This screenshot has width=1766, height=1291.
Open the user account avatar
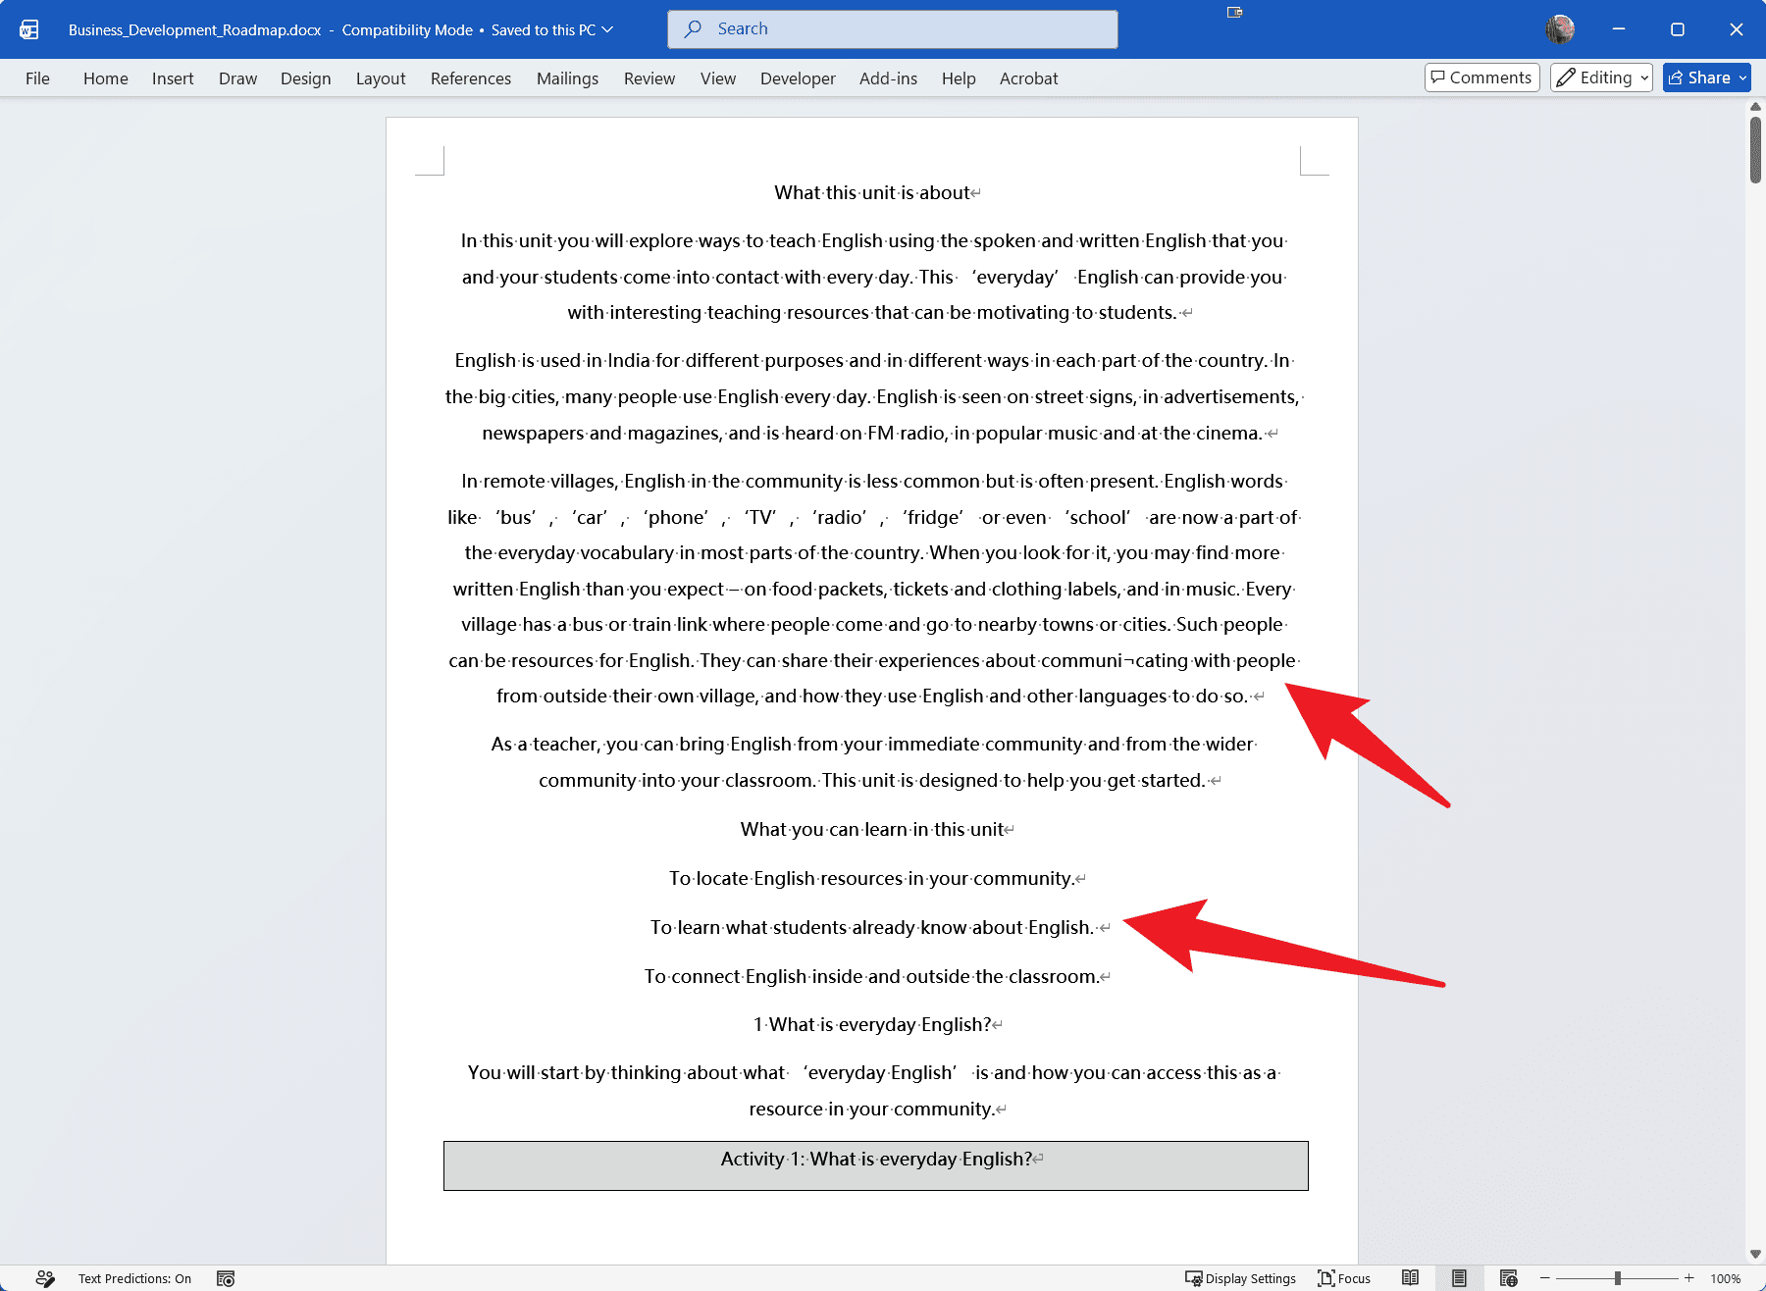click(1560, 29)
